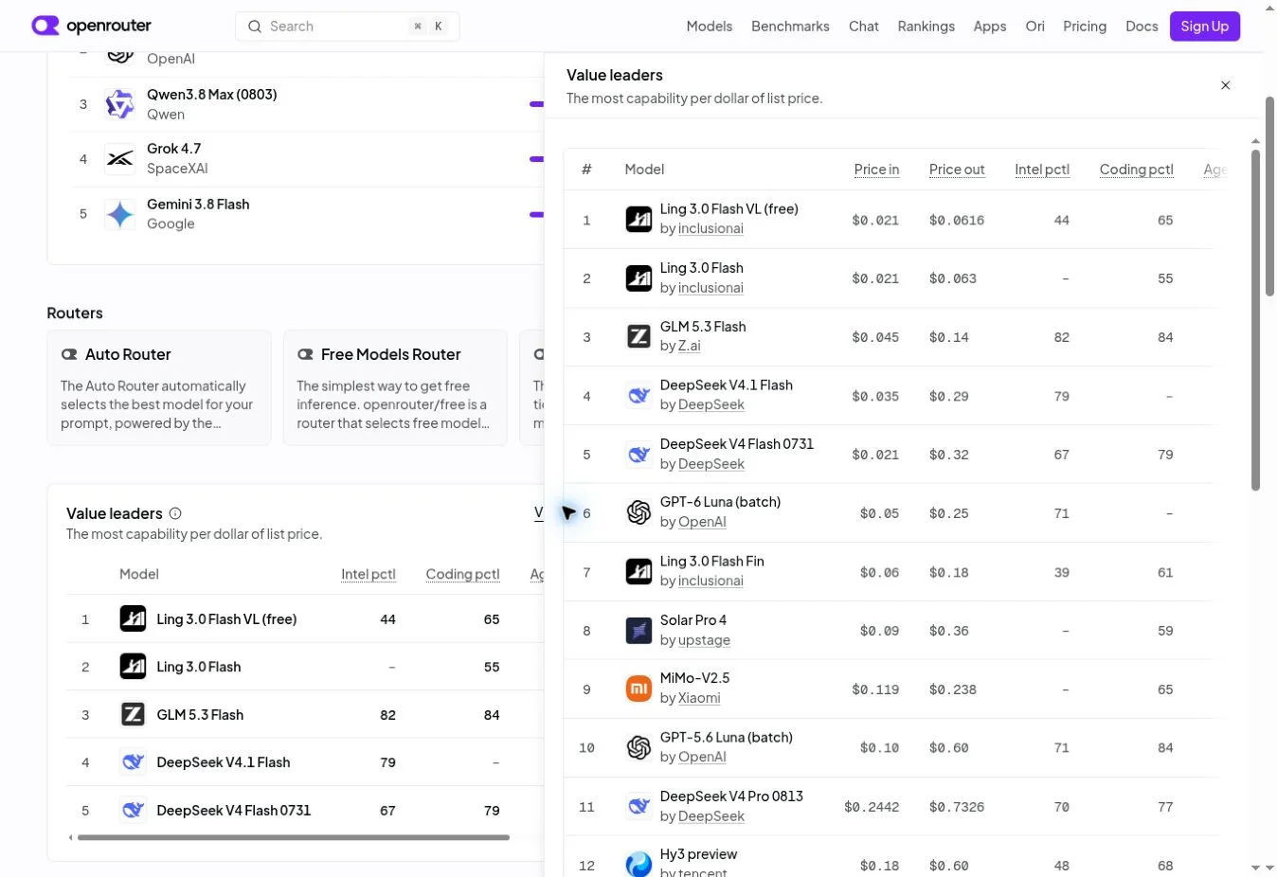The width and height of the screenshot is (1277, 877).
Task: Click the $0.7326 price out value
Action: (x=957, y=808)
